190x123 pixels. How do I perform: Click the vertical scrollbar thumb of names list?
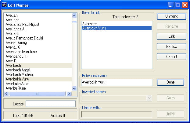pyautogui.click(x=74, y=22)
